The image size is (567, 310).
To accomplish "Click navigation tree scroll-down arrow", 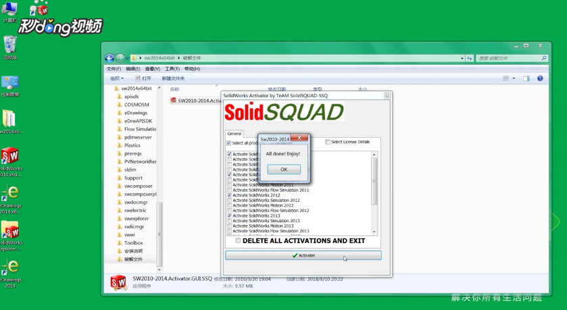I will click(x=159, y=269).
